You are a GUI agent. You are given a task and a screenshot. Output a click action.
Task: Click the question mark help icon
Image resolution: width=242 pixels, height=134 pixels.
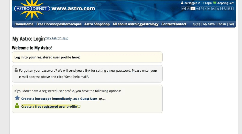(79, 106)
